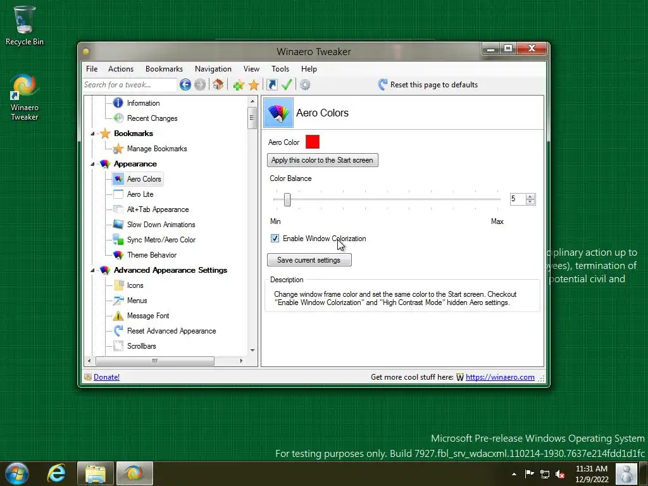Viewport: 648px width, 486px height.
Task: Click the tree horizontal scrollbar right arrow
Action: (x=241, y=361)
